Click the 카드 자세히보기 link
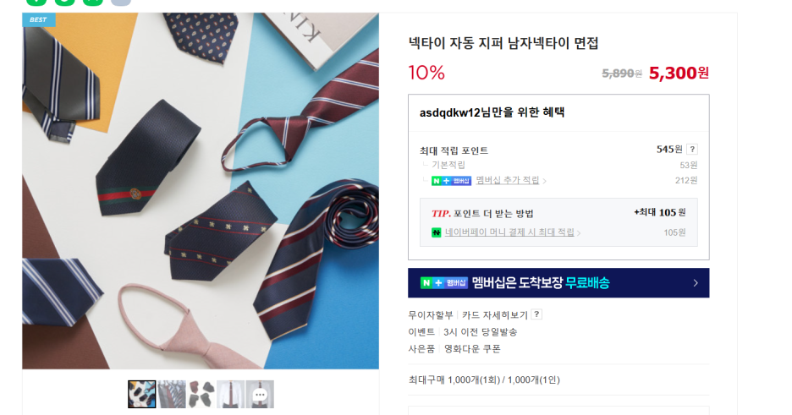 494,315
